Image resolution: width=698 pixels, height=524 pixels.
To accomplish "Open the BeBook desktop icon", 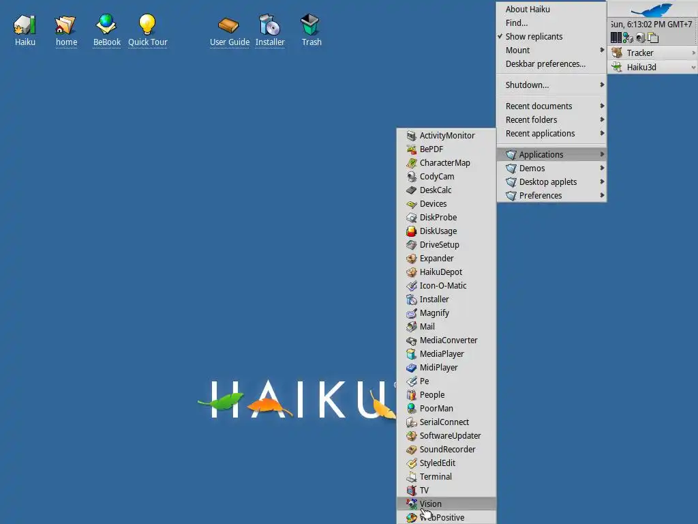I will 106,30.
